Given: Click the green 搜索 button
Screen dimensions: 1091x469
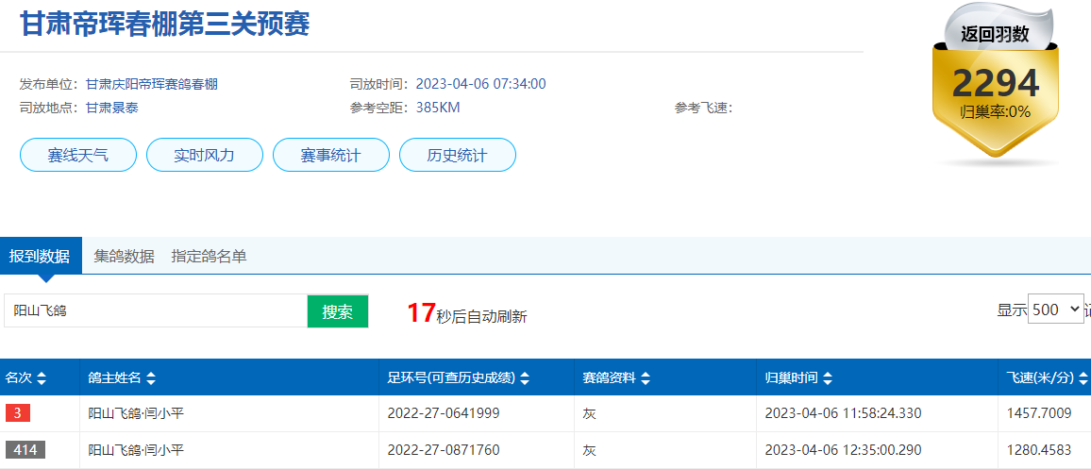Looking at the screenshot, I should pyautogui.click(x=337, y=311).
